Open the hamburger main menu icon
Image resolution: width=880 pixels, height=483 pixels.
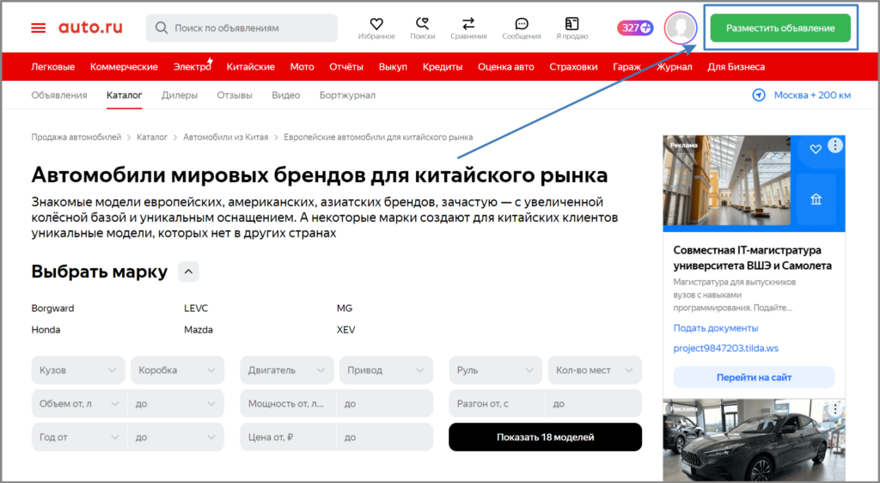coord(39,28)
